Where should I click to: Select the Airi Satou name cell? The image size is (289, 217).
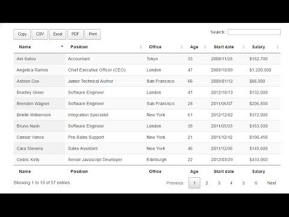pyautogui.click(x=39, y=59)
